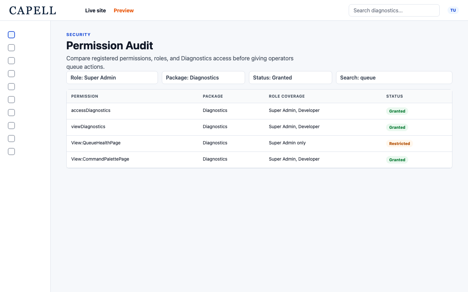Image resolution: width=468 pixels, height=292 pixels.
Task: Select the eighth sidebar icon from top
Action: coord(11,126)
